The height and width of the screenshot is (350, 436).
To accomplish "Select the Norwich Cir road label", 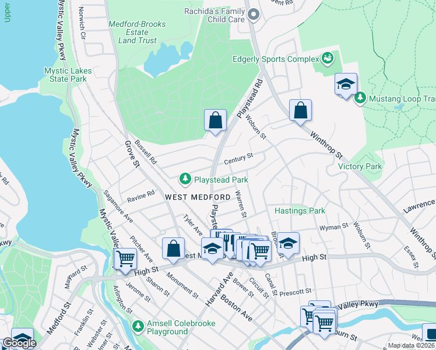I will click(82, 23).
